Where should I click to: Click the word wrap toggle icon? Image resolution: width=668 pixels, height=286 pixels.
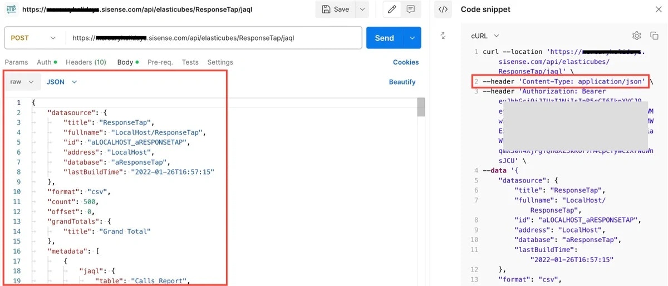pyautogui.click(x=443, y=36)
